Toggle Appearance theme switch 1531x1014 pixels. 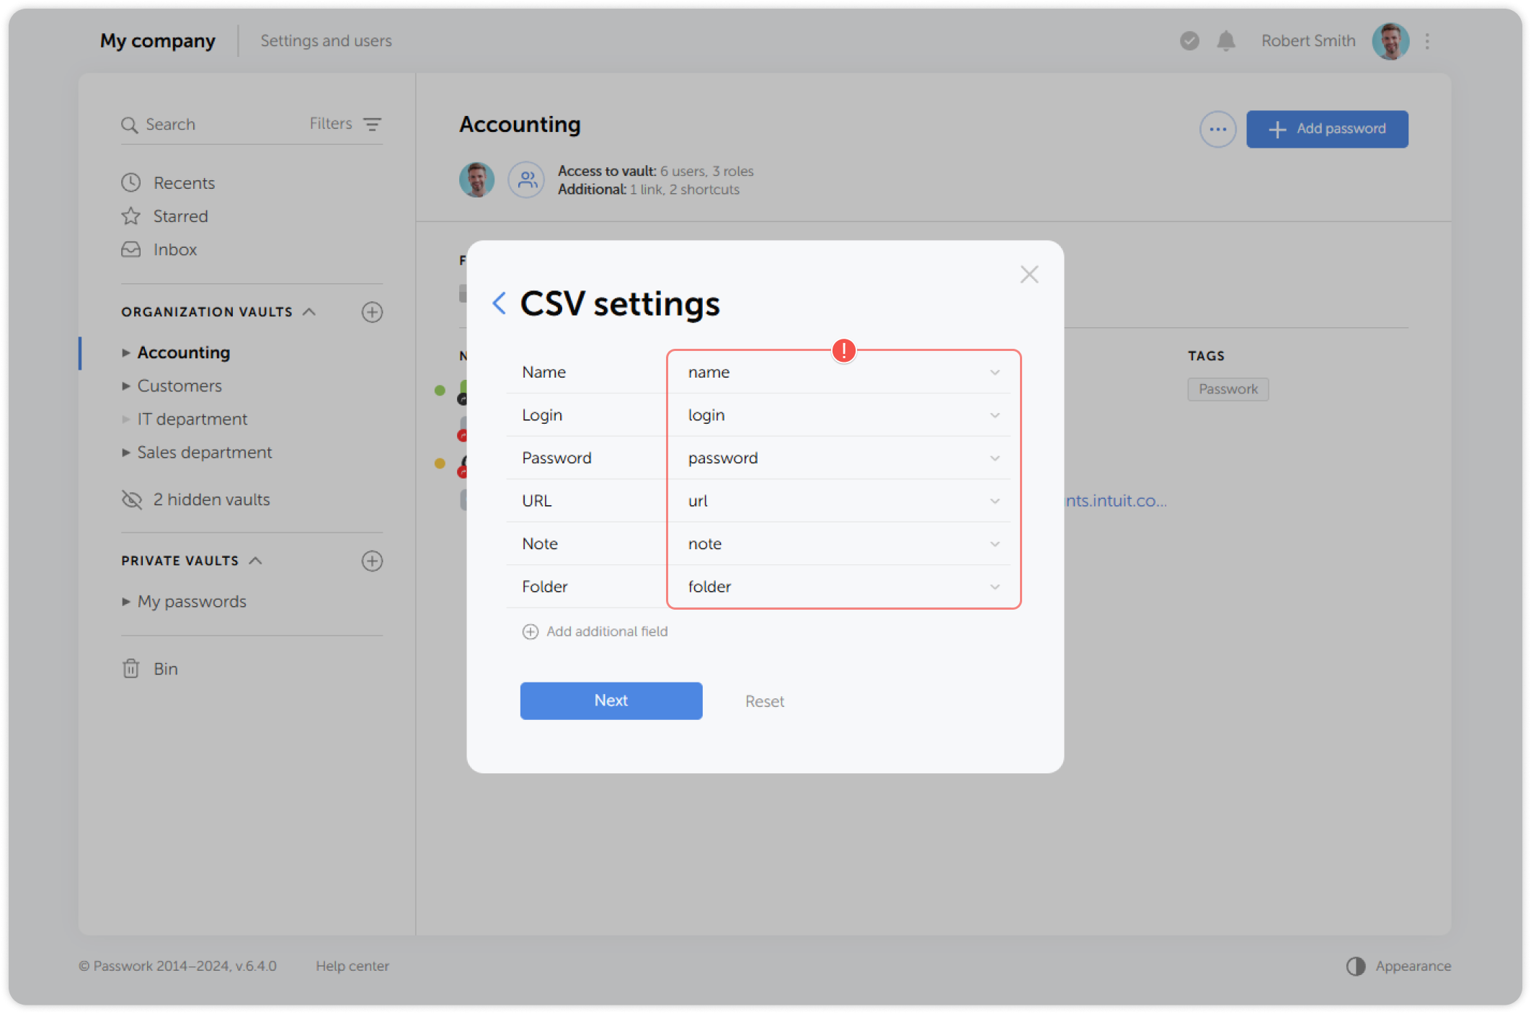pos(1356,966)
